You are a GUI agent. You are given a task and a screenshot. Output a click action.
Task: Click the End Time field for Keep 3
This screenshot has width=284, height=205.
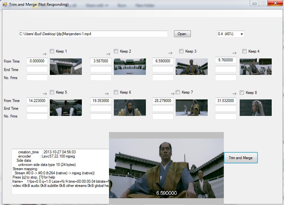[163, 69]
